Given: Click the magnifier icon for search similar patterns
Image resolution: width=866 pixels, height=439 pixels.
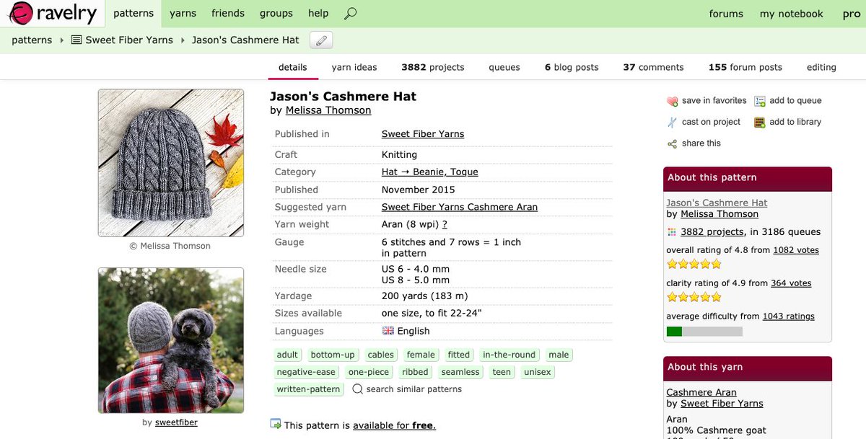Looking at the screenshot, I should click(358, 389).
